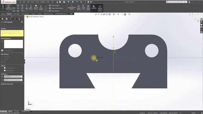This screenshot has height=114, width=203.
Task: Open the Tools menu
Action: click(37, 2)
